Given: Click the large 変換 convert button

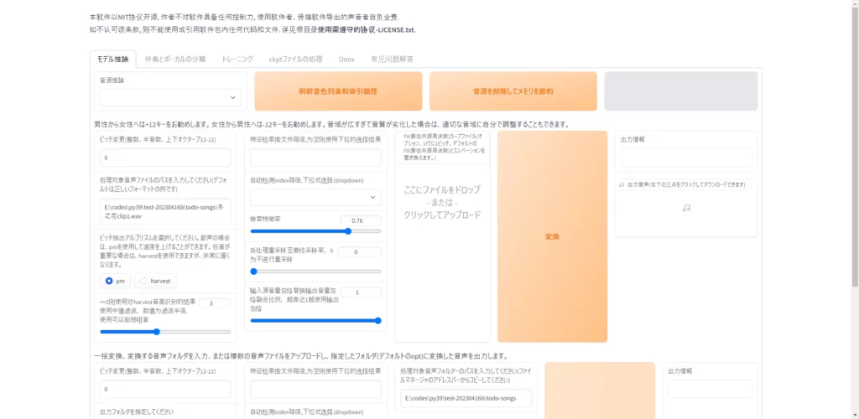Looking at the screenshot, I should click(552, 236).
